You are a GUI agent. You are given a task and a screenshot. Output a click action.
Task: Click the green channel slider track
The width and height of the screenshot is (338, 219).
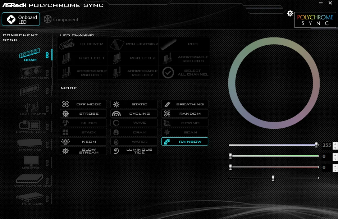(x=274, y=156)
